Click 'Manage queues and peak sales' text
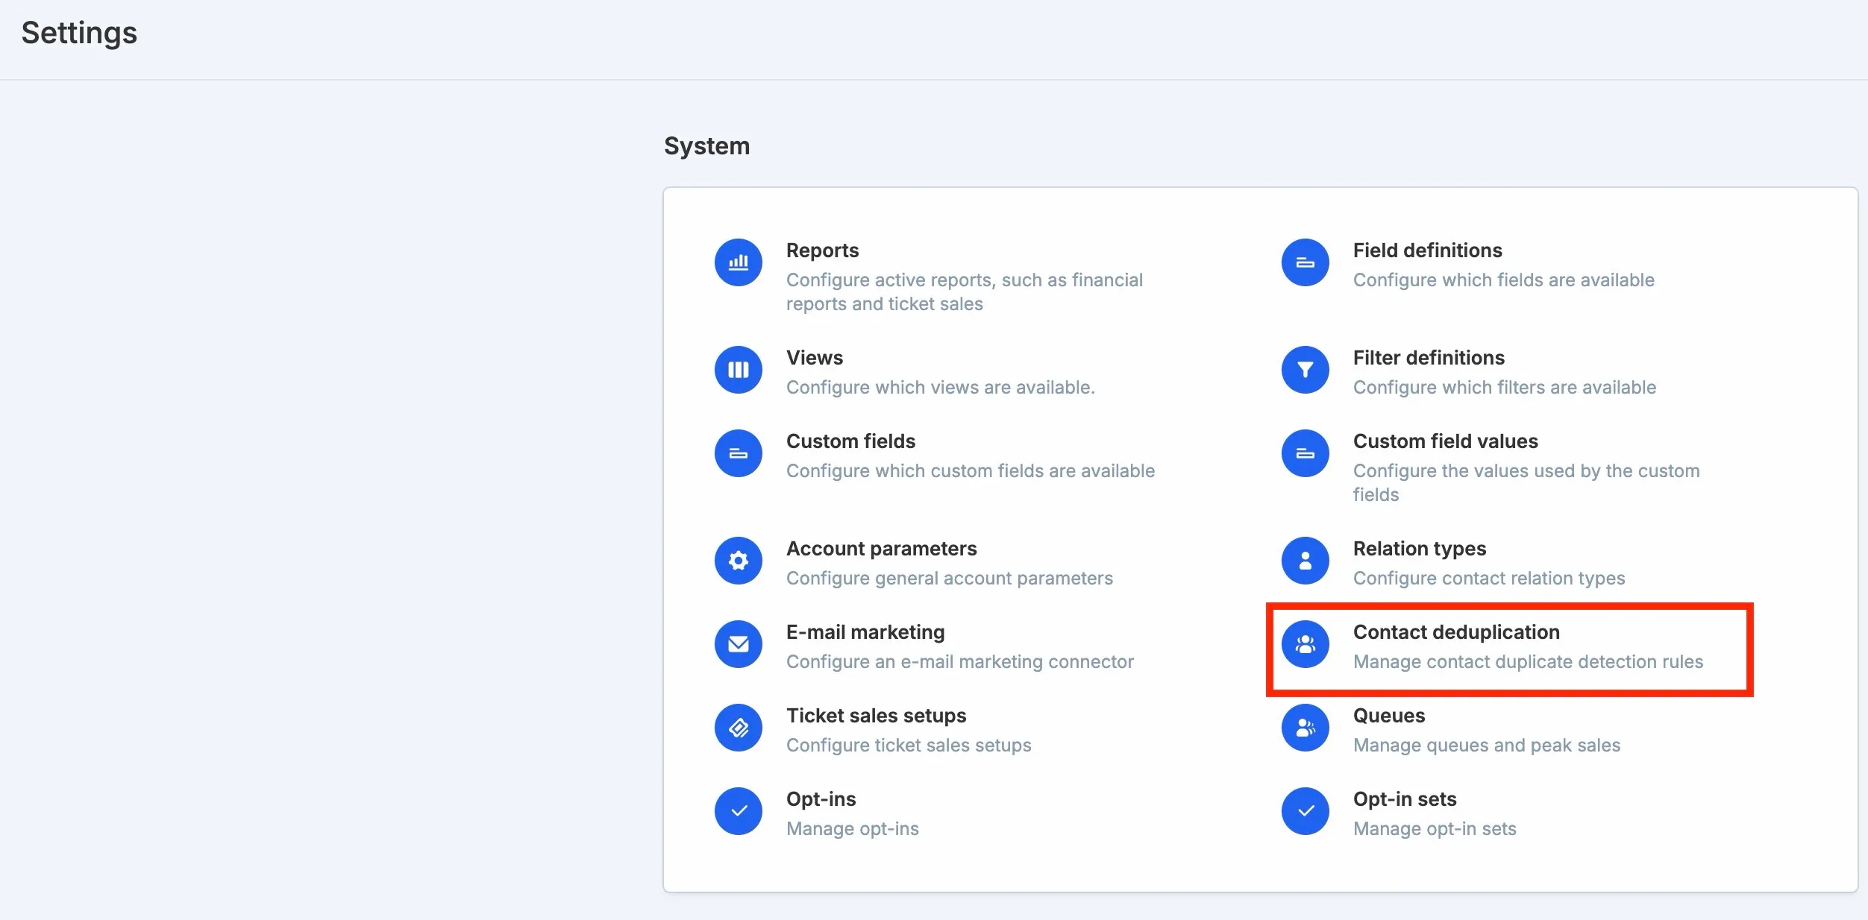Viewport: 1868px width, 920px height. tap(1487, 746)
